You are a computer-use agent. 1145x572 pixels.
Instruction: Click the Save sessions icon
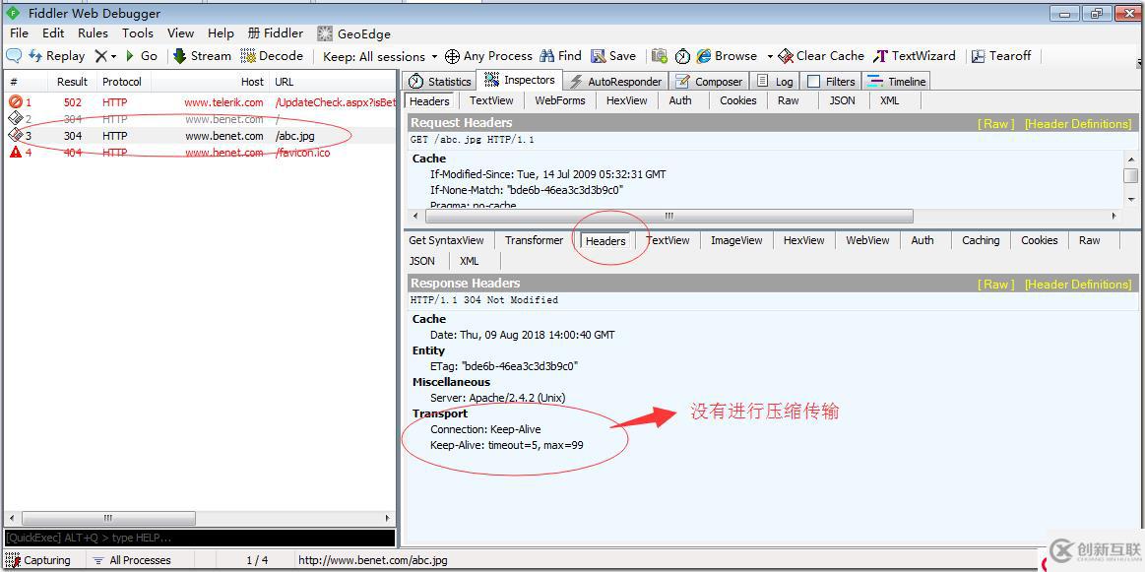point(599,56)
